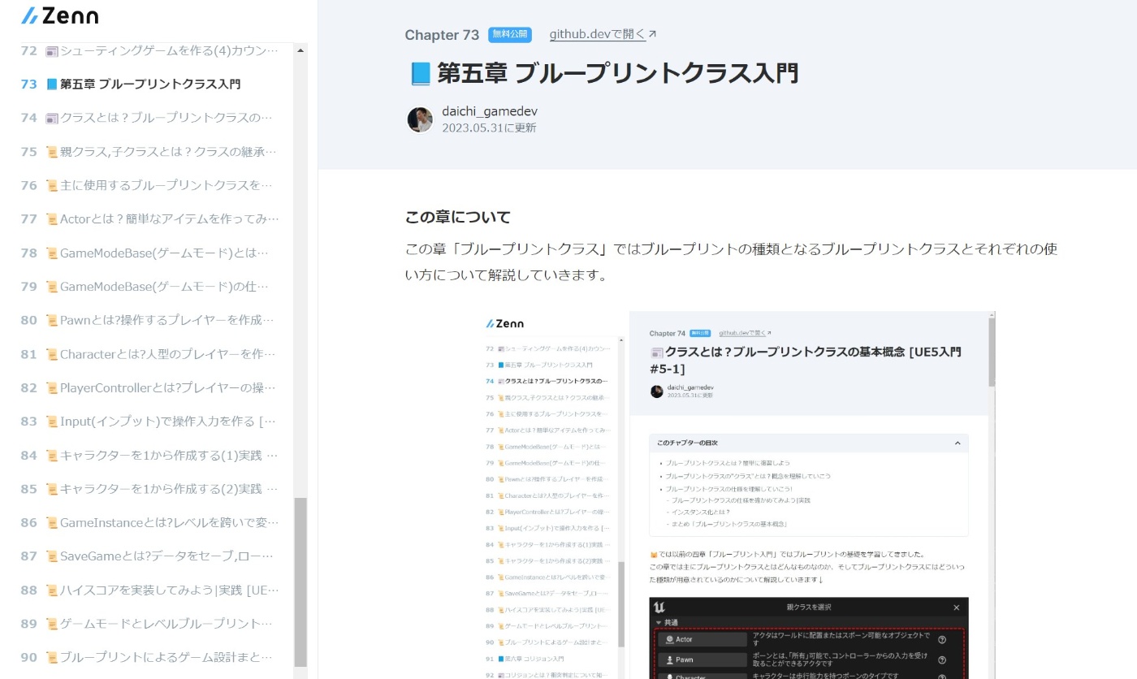
Task: Open chapter 86 GameInstanceとは?
Action: pyautogui.click(x=149, y=522)
